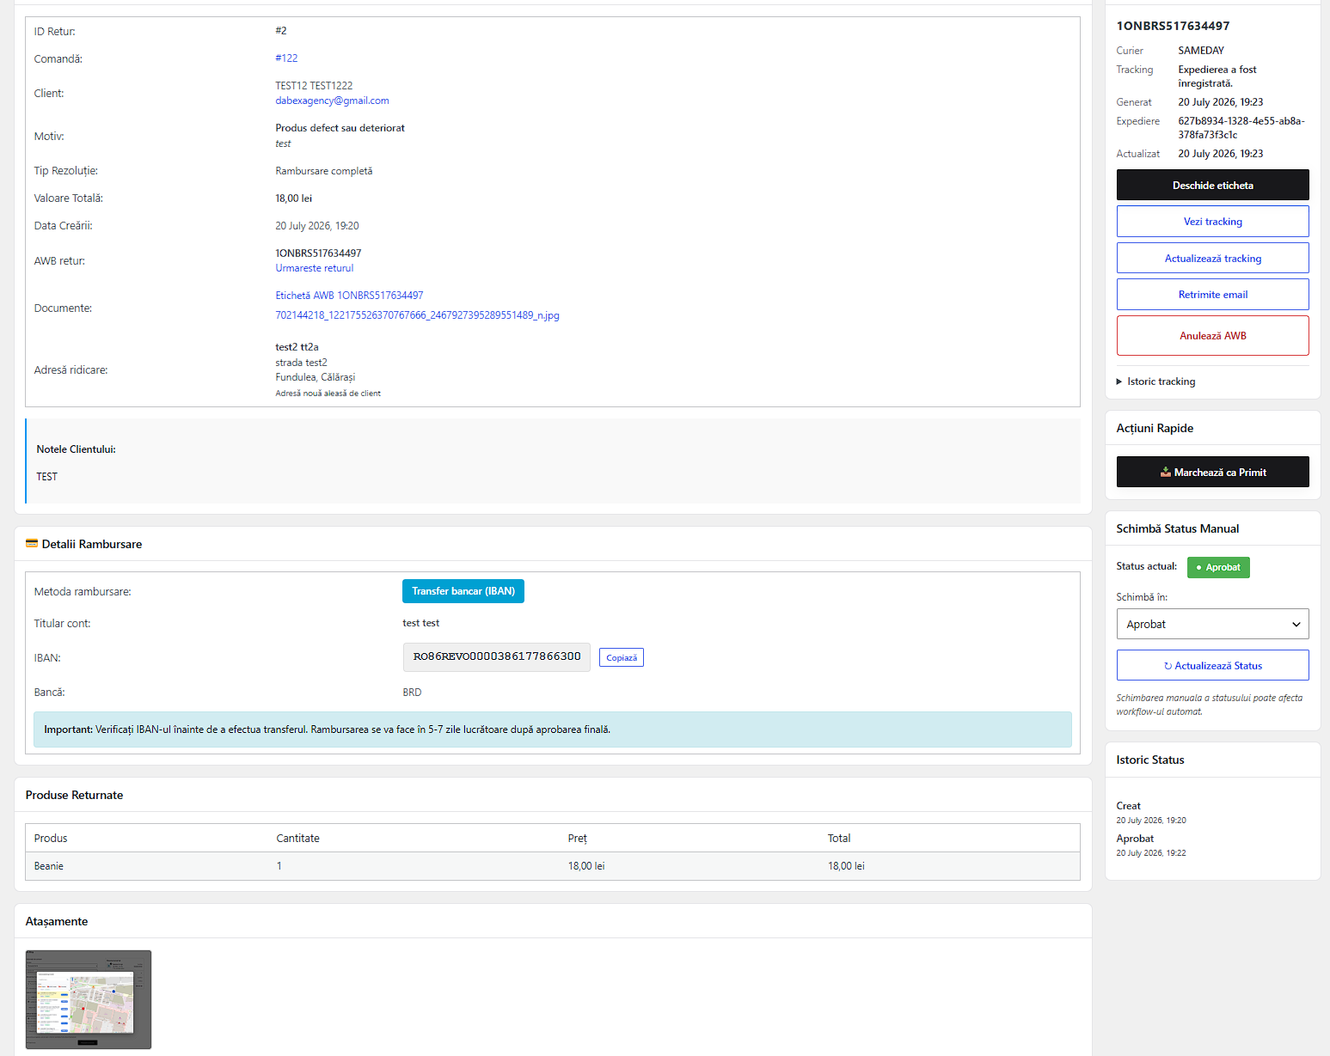The height and width of the screenshot is (1056, 1330).
Task: Open the attached jpg document link
Action: tap(417, 315)
